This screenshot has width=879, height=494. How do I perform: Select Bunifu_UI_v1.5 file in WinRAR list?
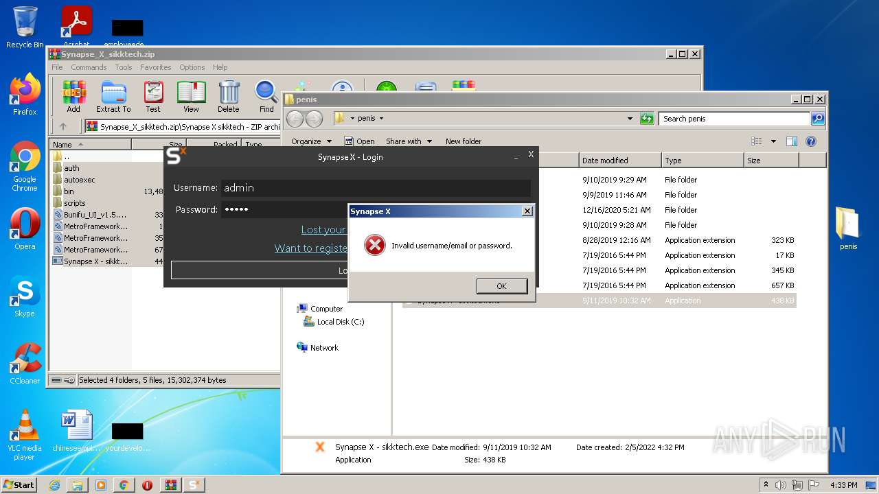95,215
